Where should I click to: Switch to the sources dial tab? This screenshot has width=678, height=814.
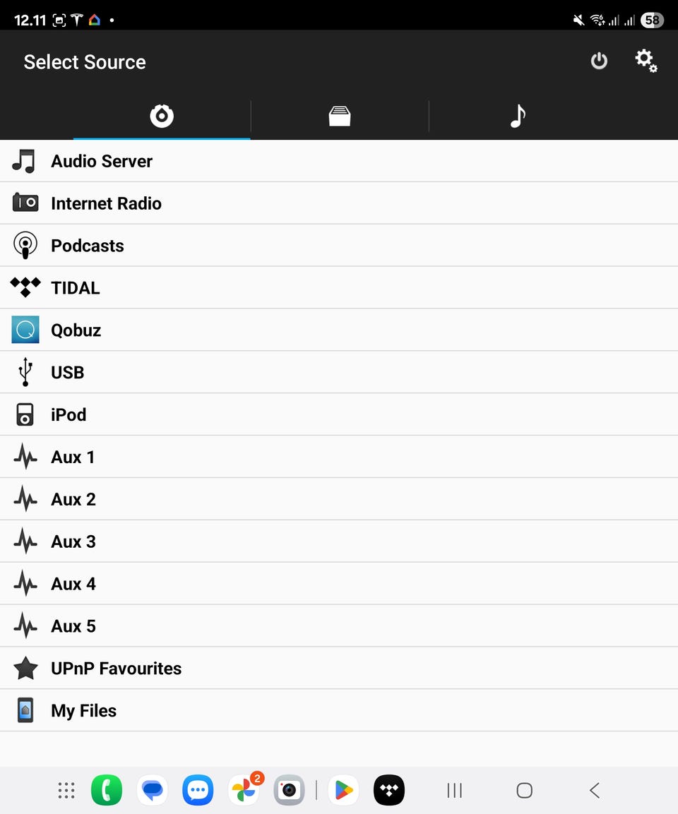[162, 115]
